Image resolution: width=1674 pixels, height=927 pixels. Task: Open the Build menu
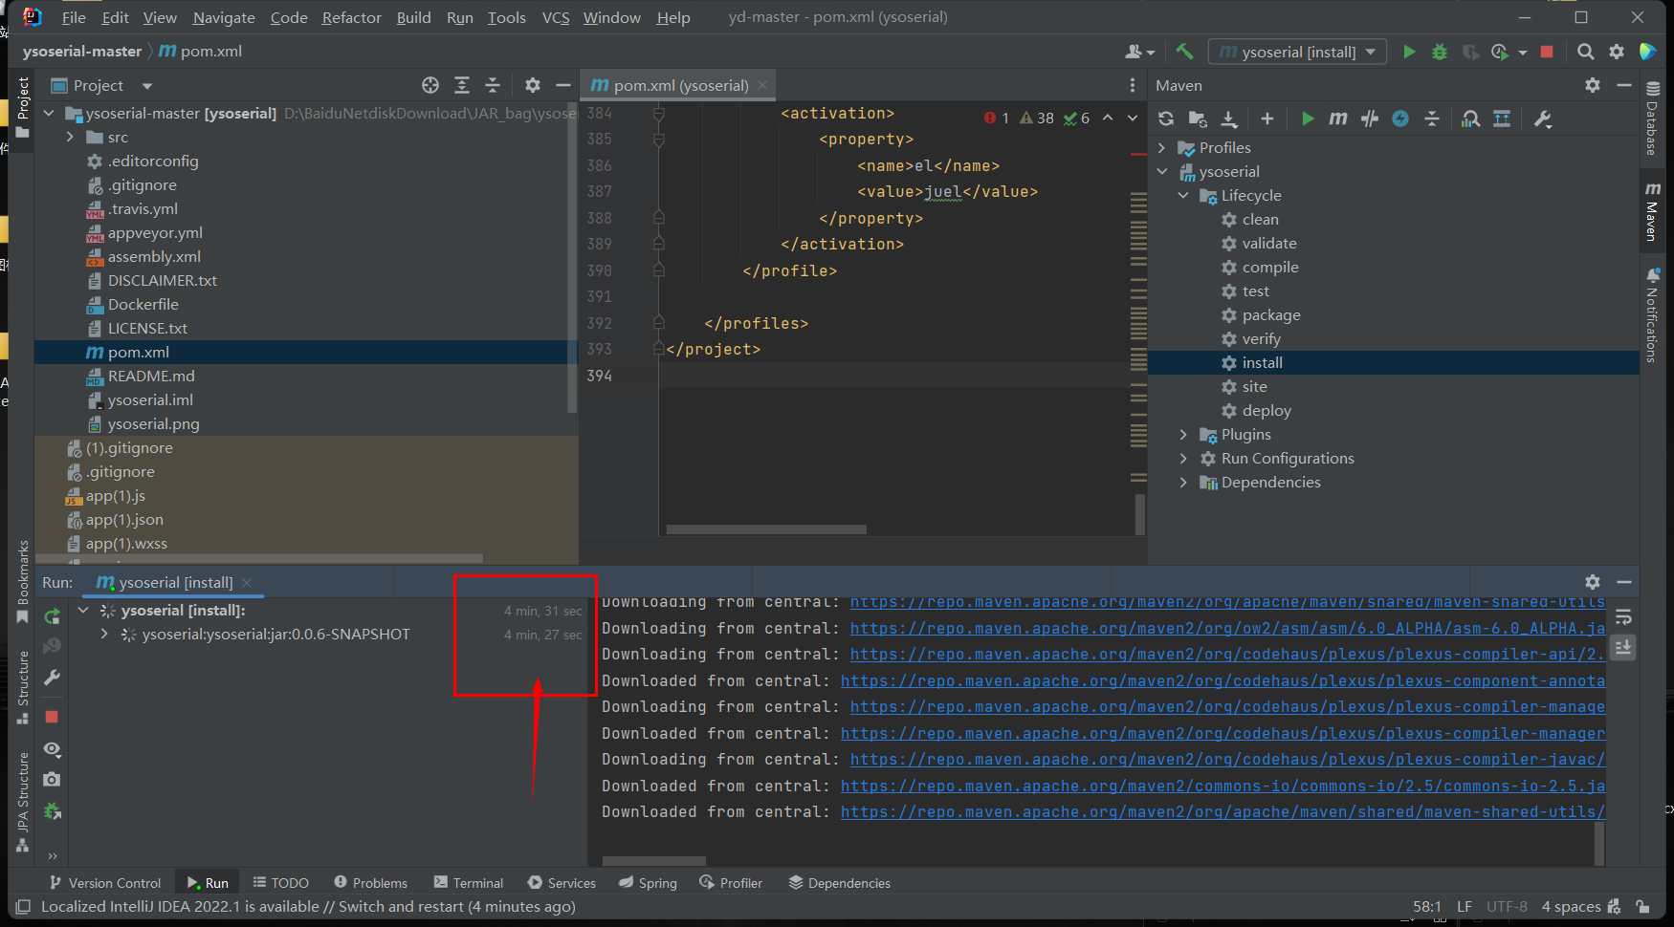tap(413, 18)
